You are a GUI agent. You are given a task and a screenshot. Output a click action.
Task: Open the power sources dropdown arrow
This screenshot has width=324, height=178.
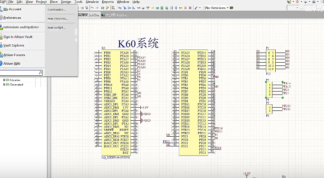310,2
